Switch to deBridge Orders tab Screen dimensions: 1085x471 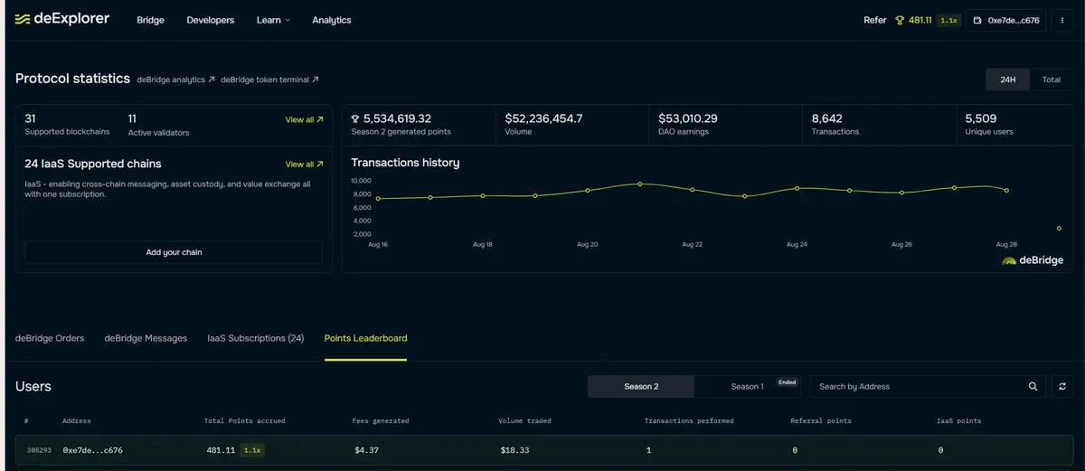pos(50,338)
